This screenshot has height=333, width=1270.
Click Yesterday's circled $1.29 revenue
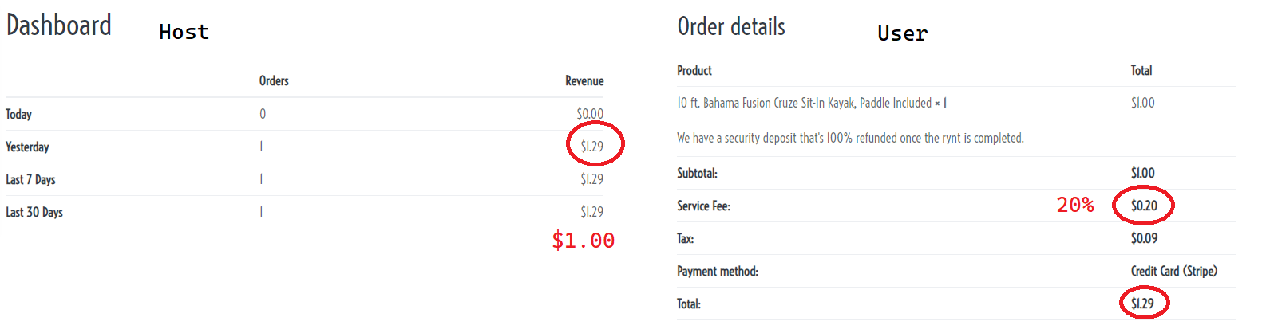(592, 147)
